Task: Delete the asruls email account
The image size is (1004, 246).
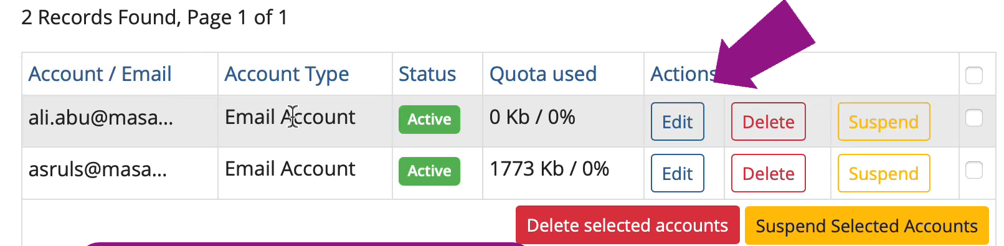Action: click(x=768, y=173)
